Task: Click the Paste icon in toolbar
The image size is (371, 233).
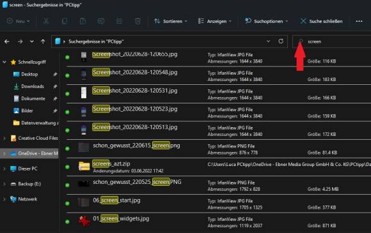Action: pos(83,21)
